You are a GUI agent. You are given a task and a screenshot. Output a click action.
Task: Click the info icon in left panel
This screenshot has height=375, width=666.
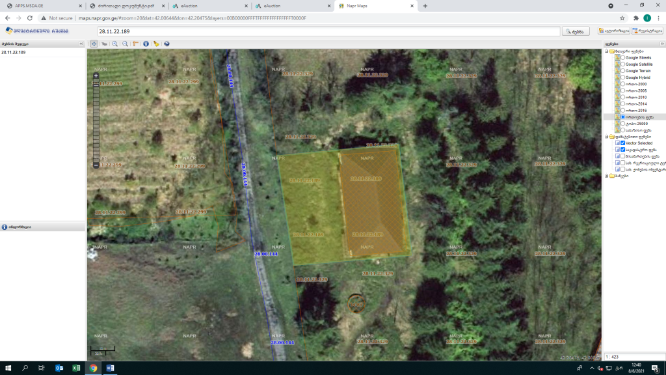[x=5, y=227]
